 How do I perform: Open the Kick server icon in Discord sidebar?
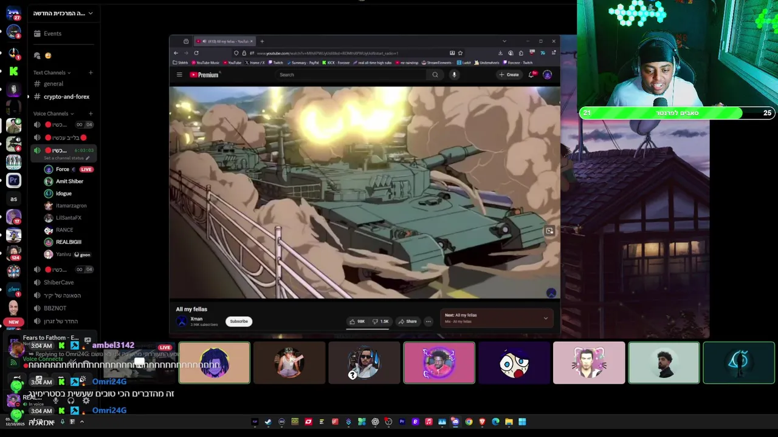pos(13,71)
